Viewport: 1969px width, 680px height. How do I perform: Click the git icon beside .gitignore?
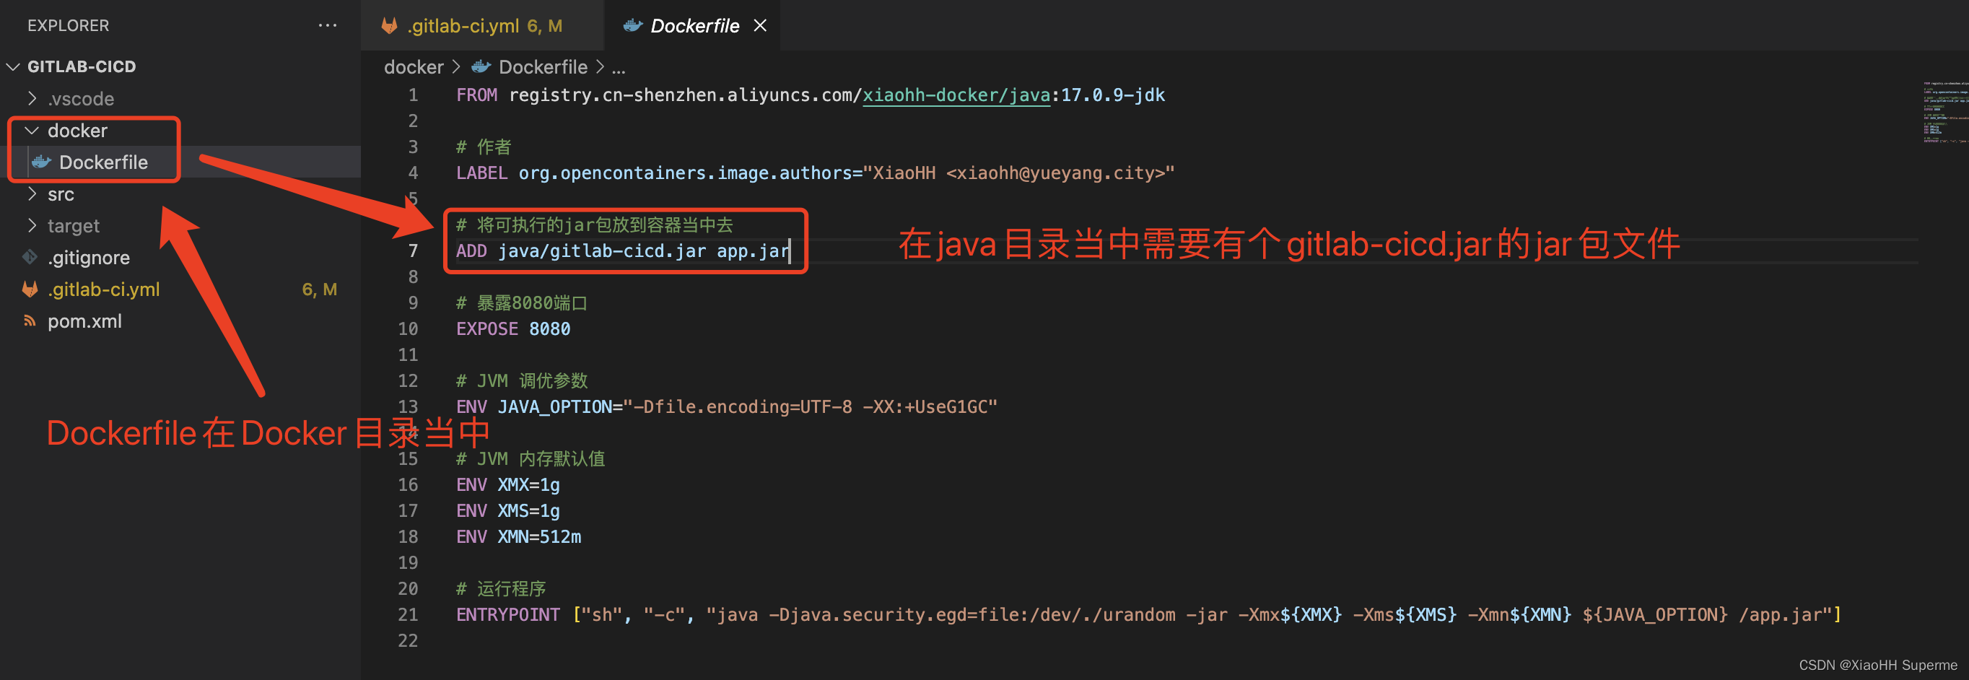pos(30,258)
